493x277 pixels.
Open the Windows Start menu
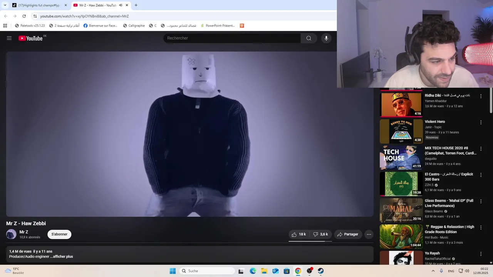point(173,271)
